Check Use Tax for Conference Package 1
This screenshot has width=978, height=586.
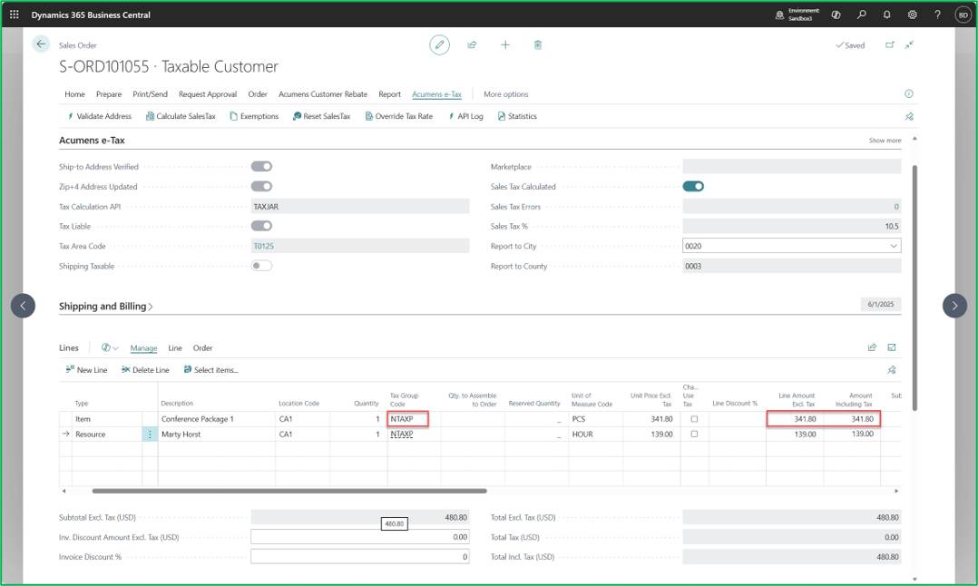694,419
